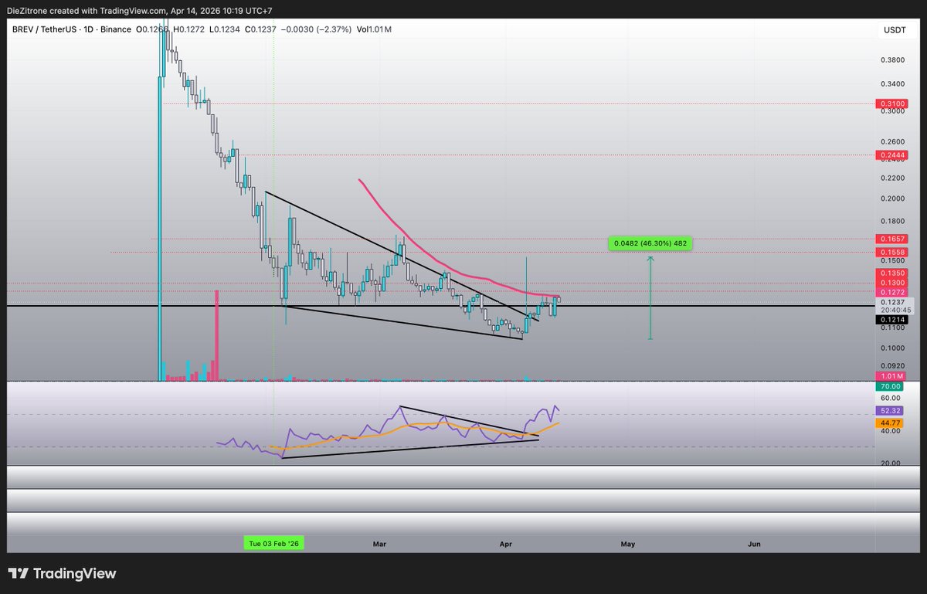Click the Apr label on time axis
This screenshot has width=927, height=594.
pos(506,544)
